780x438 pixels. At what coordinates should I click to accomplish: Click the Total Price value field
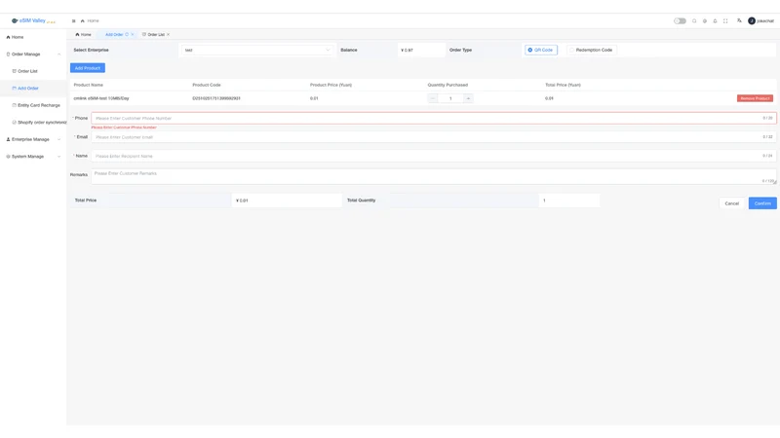(x=287, y=201)
